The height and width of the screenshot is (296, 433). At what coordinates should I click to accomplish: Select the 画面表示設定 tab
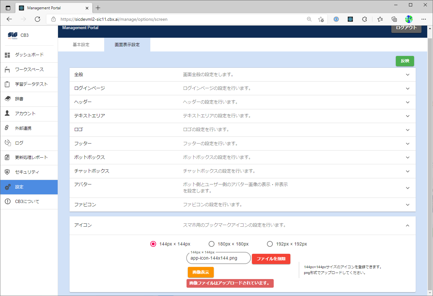click(127, 45)
